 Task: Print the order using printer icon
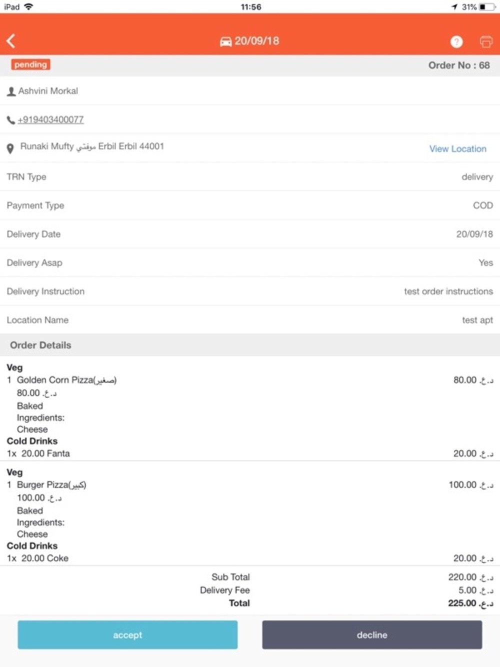tap(486, 42)
